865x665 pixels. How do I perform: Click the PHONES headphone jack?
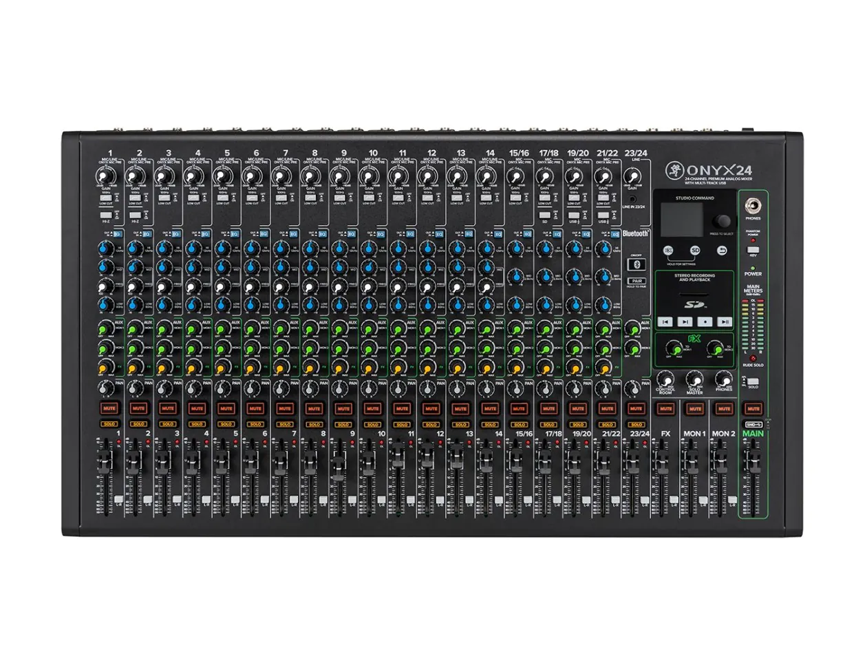click(x=753, y=207)
